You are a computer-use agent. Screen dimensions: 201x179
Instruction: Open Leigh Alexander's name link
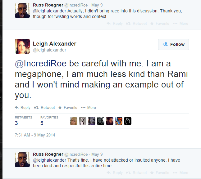[x=54, y=43]
